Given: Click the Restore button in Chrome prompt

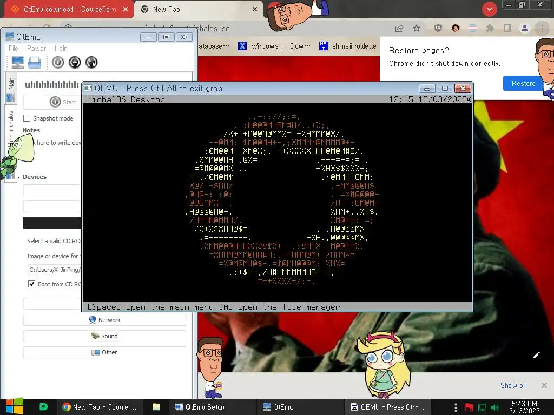Looking at the screenshot, I should 523,84.
